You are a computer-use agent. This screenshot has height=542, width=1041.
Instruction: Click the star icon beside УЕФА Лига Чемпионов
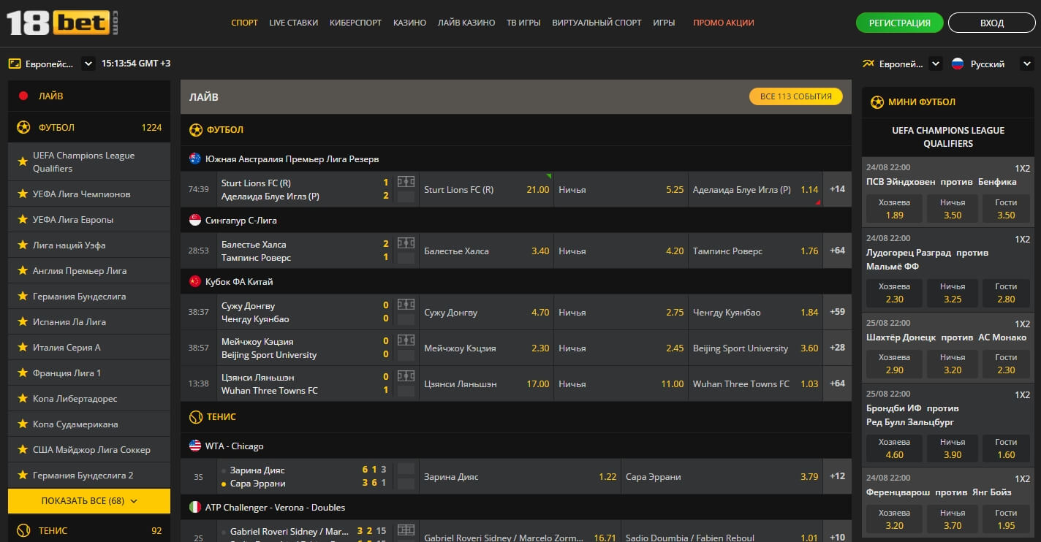(x=23, y=194)
